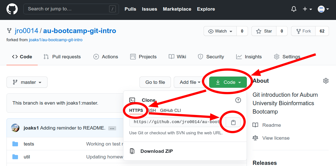Open the Watch dropdown button
This screenshot has width=336, height=166.
coord(220,31)
